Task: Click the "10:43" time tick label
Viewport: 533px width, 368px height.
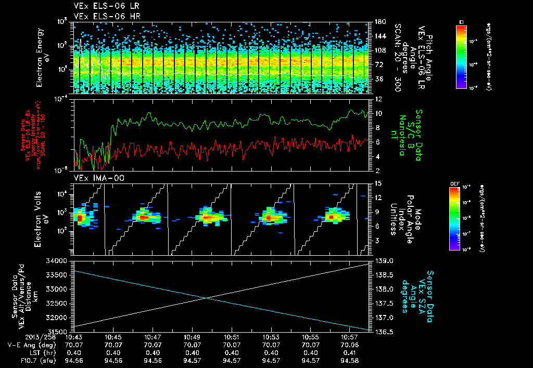Action: (74, 337)
